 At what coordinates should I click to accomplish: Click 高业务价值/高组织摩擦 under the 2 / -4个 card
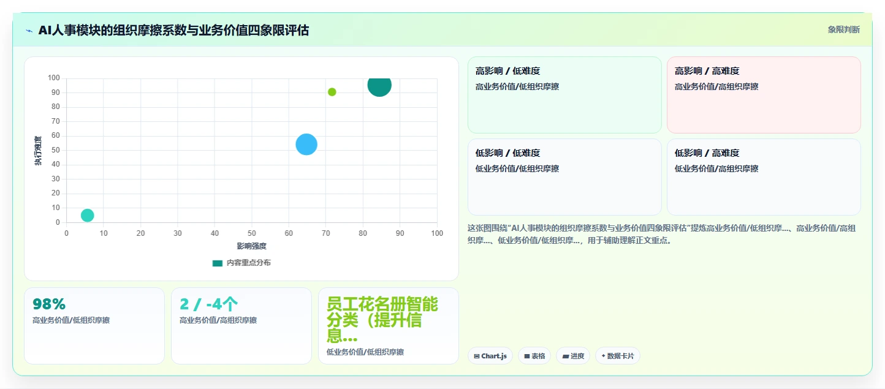pyautogui.click(x=218, y=320)
